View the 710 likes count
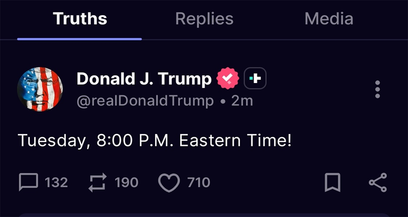This screenshot has height=217, width=408. (x=199, y=183)
